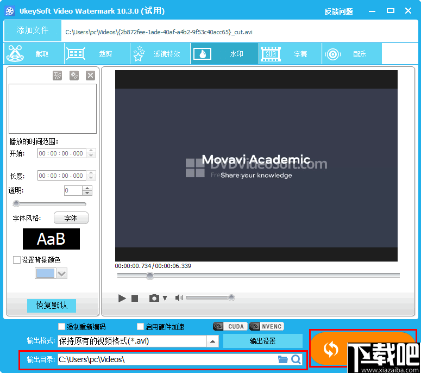The height and width of the screenshot is (373, 421).
Task: Play the video preview
Action: tap(122, 298)
